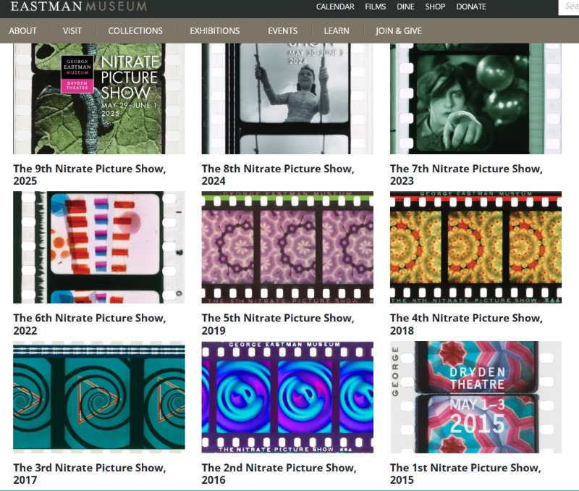Screen dimensions: 579x491
Task: Click the 3rd Nitrate Picture Show, 2017 title
Action: (x=90, y=474)
